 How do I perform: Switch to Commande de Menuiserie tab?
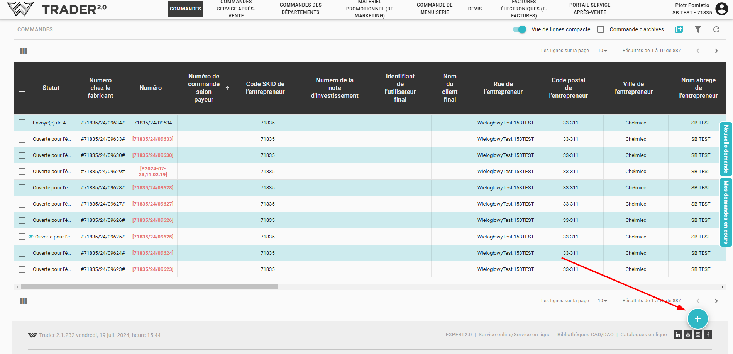point(435,9)
